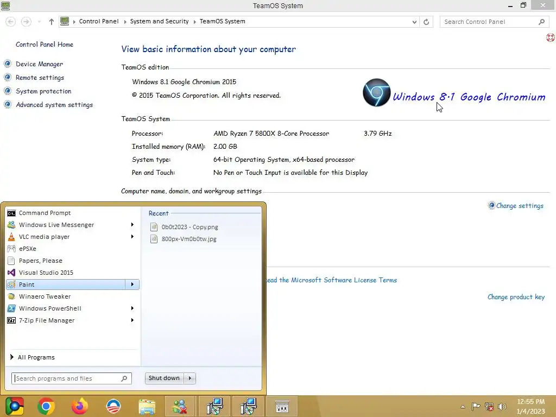This screenshot has height=417, width=556.
Task: Click the Shut down button
Action: 164,378
